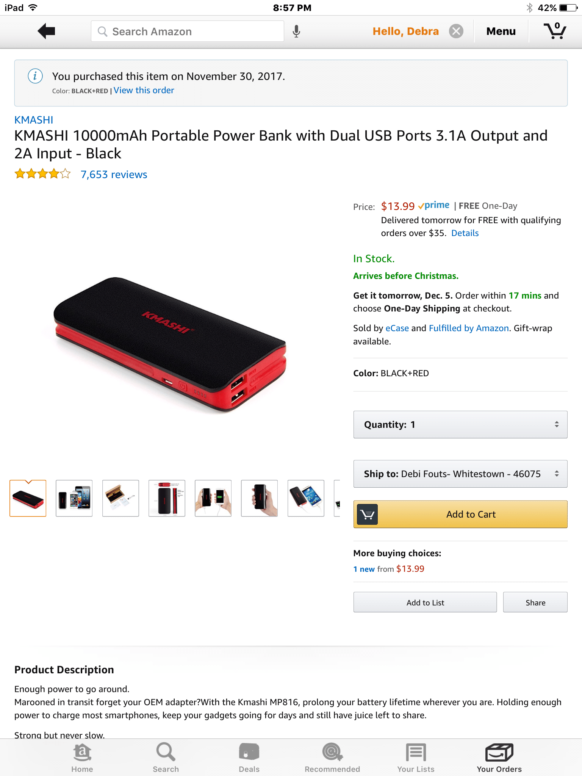Open the shopping cart icon
This screenshot has width=582, height=776.
pos(555,31)
